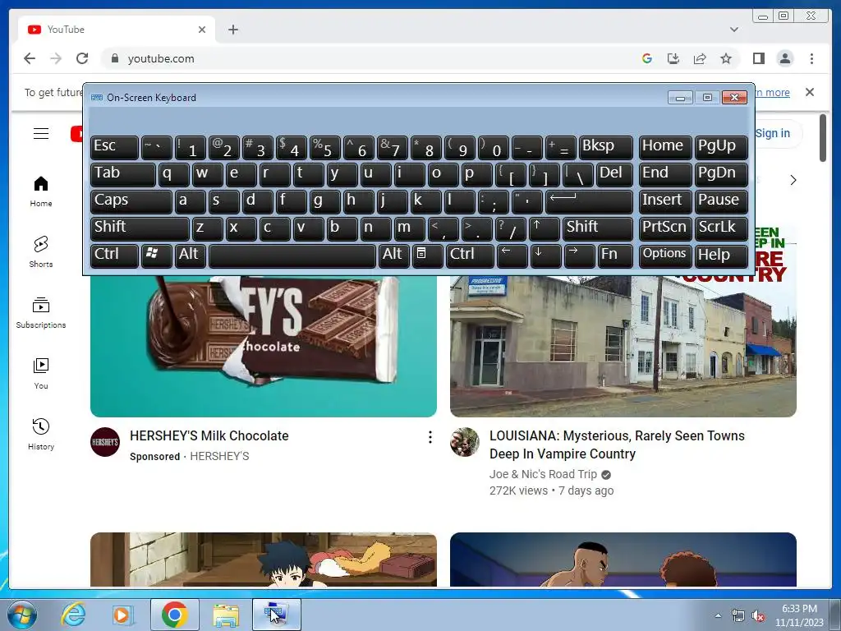Click Sign in on YouTube

click(x=772, y=133)
